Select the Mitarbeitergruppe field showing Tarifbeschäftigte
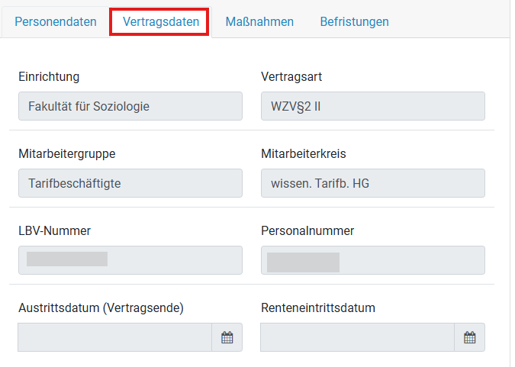515x367 pixels. 130,183
